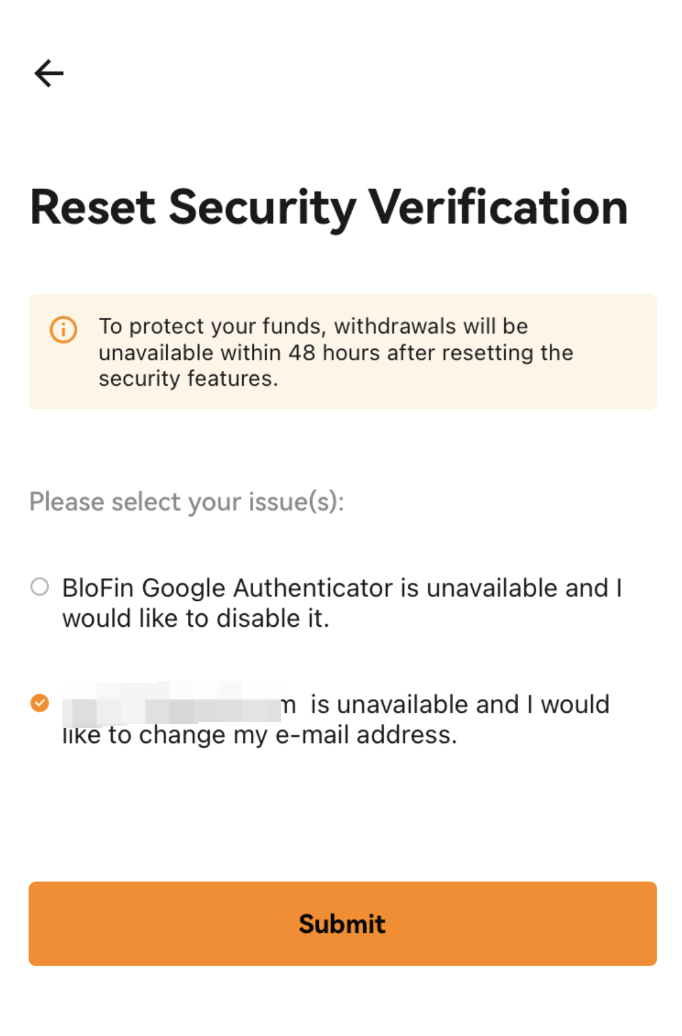The image size is (682, 1036).
Task: Click the 'Reset Security Verification' page heading
Action: coord(329,208)
